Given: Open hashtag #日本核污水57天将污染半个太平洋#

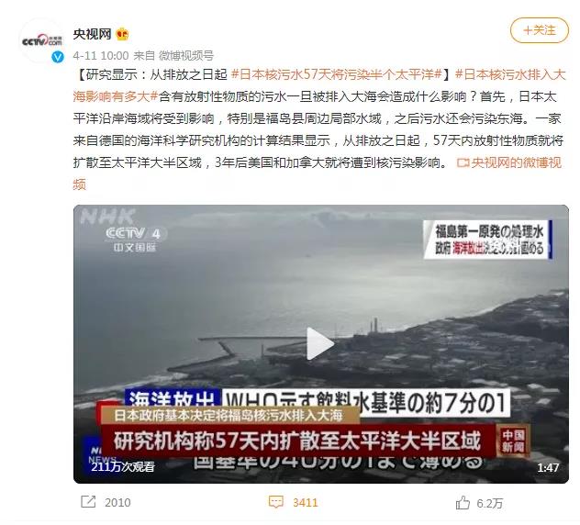Looking at the screenshot, I should point(337,74).
